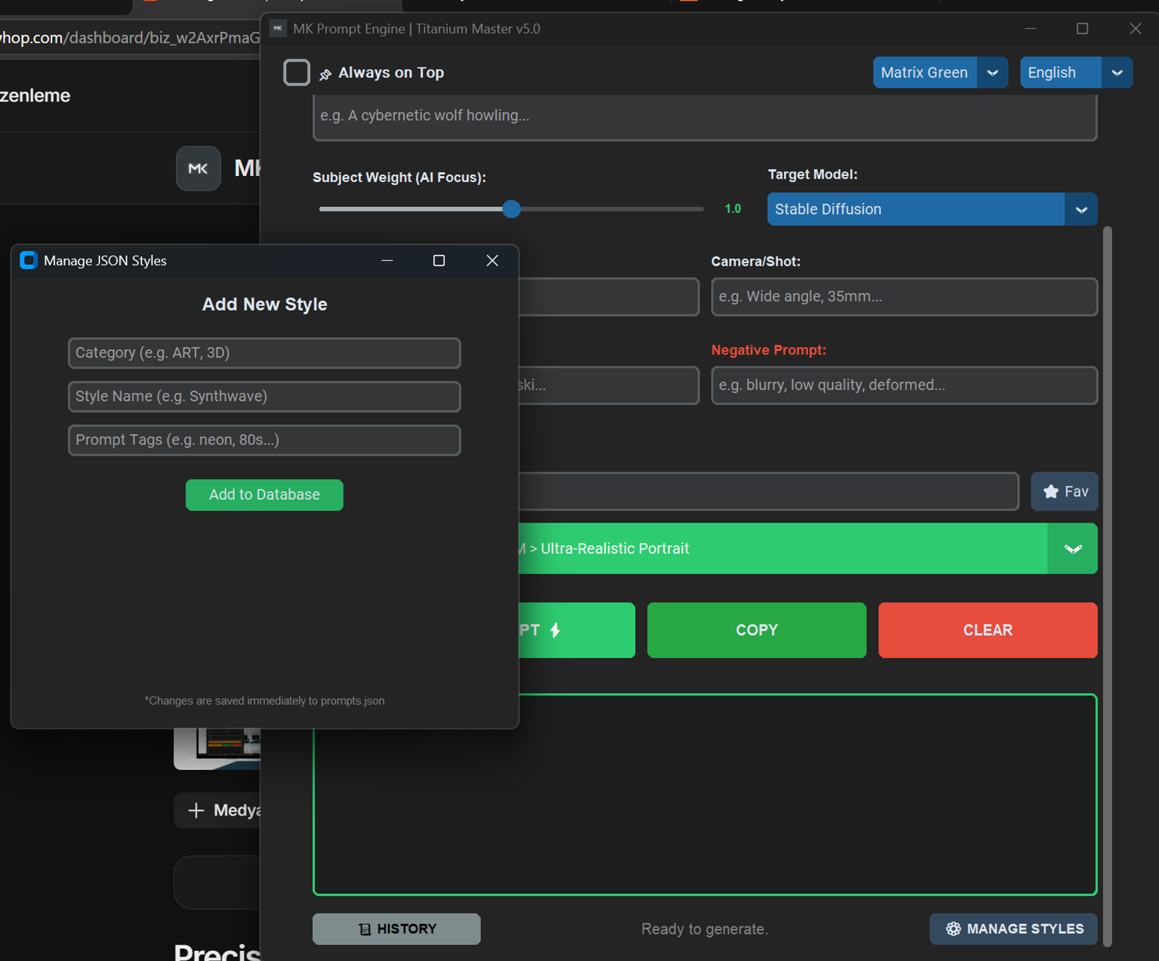Click the MK Prompt Engine title bar icon

278,29
